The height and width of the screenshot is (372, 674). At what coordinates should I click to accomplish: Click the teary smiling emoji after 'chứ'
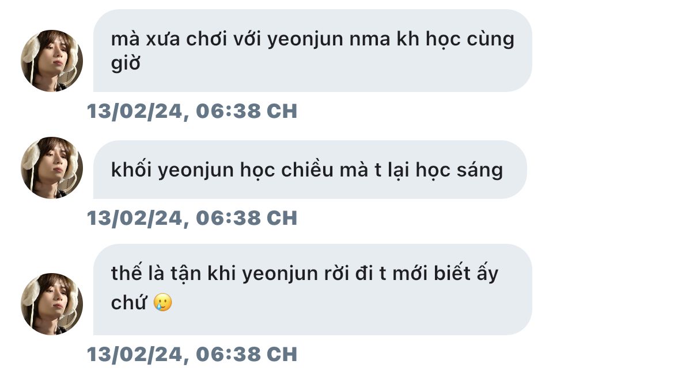pyautogui.click(x=163, y=302)
